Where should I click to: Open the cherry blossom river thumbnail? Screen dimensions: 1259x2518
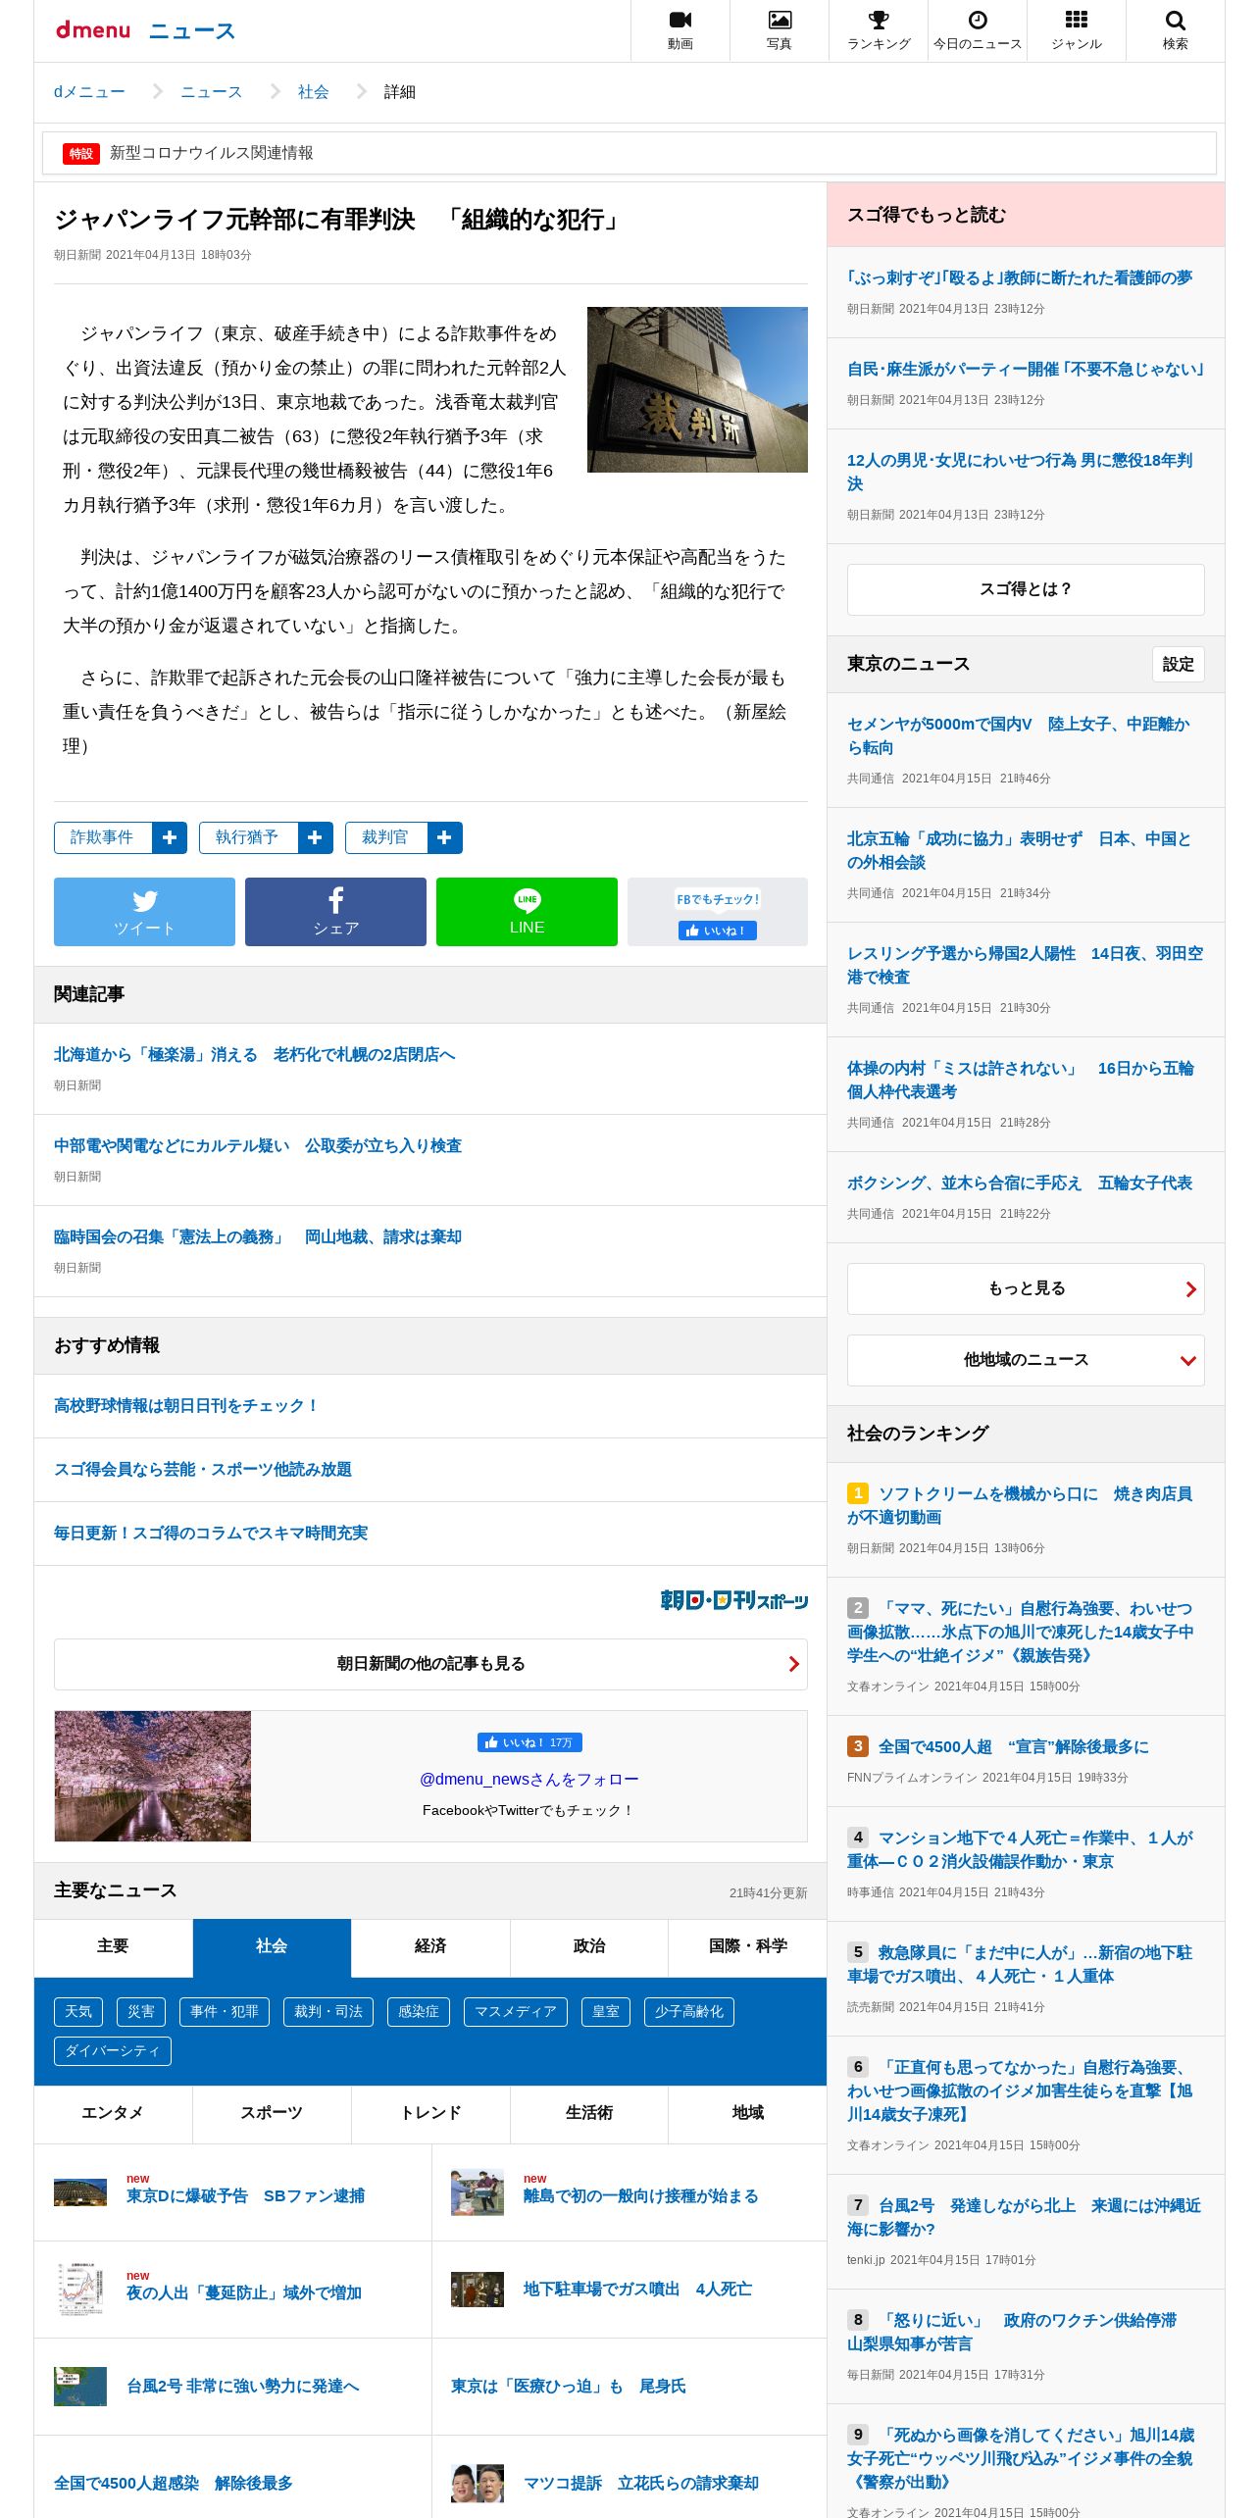153,1776
